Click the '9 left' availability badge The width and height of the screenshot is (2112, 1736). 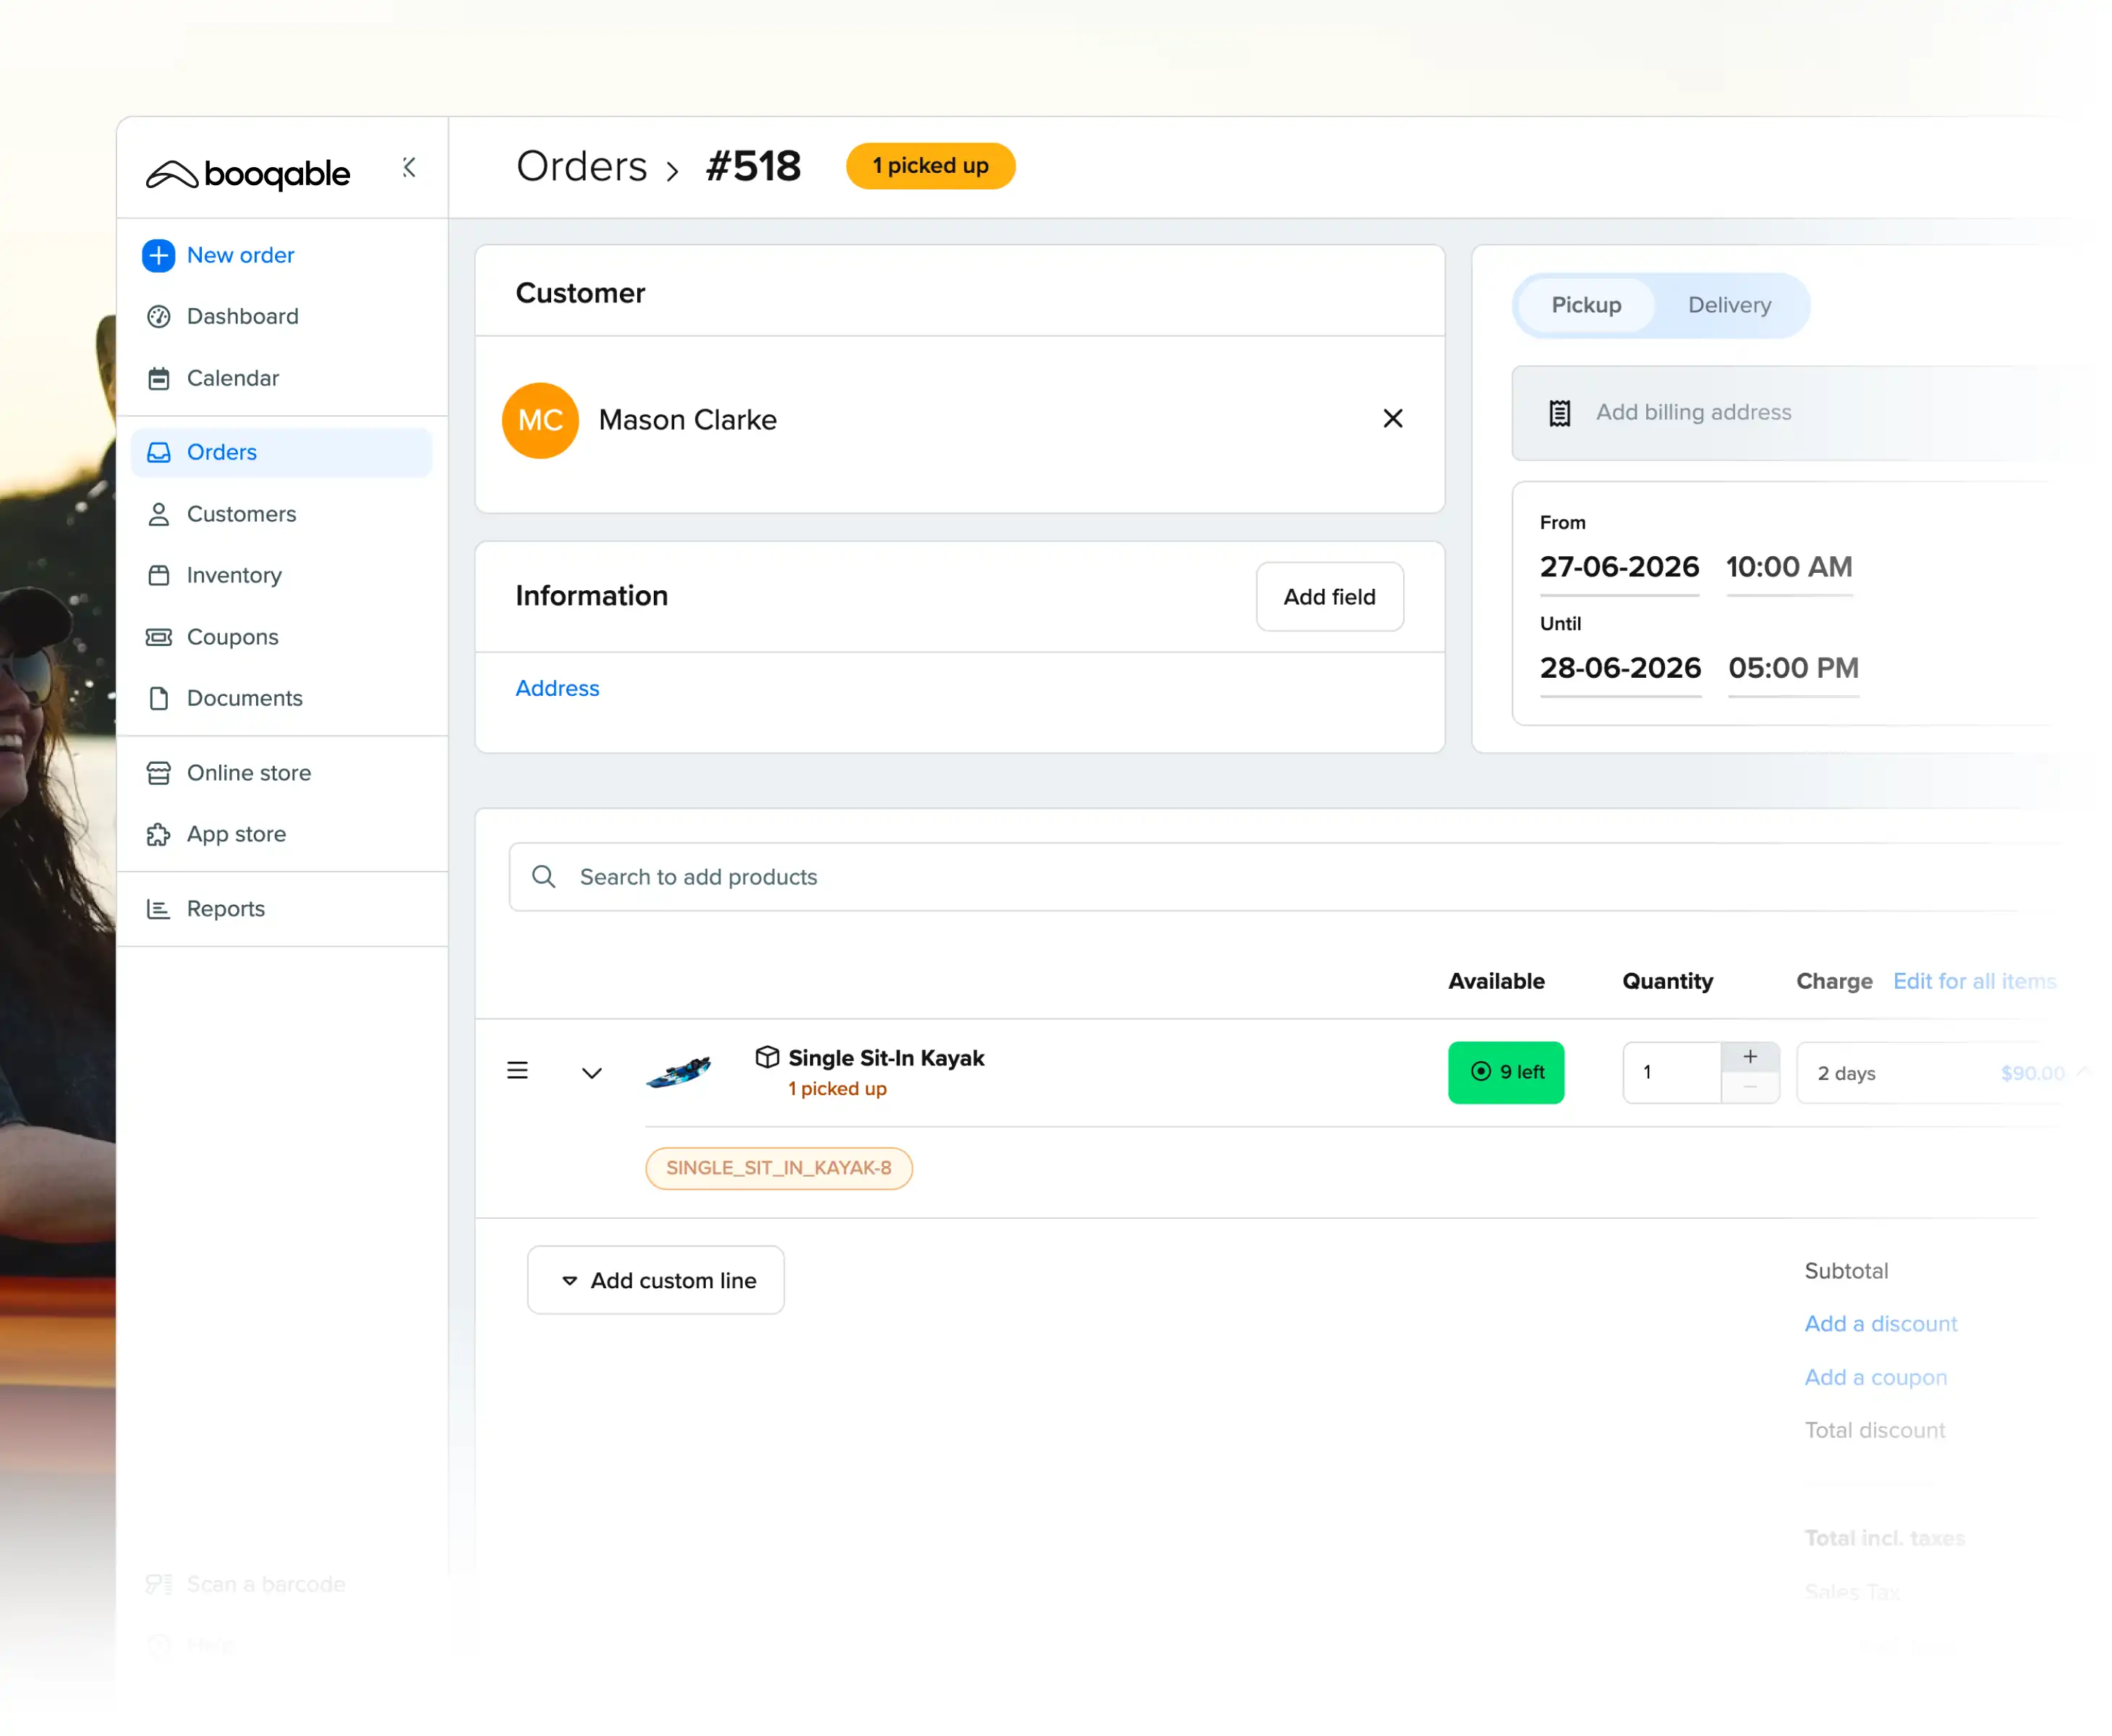pos(1505,1073)
